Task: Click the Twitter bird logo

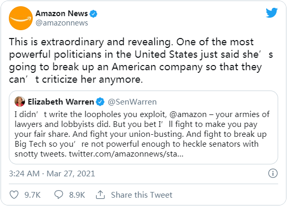Action: click(x=272, y=12)
